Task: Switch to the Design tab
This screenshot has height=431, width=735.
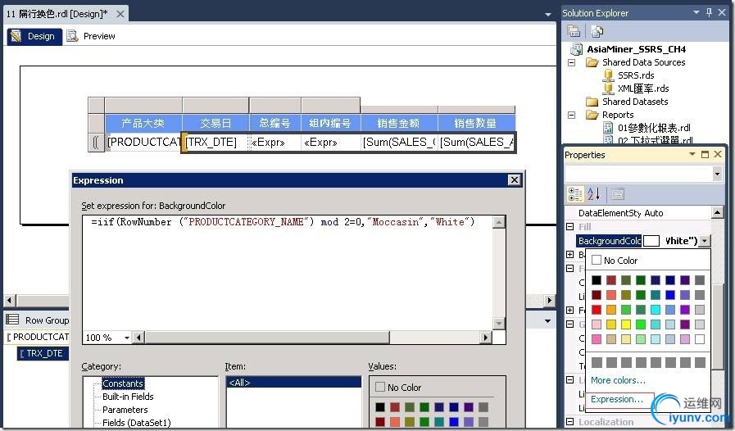Action: tap(34, 36)
